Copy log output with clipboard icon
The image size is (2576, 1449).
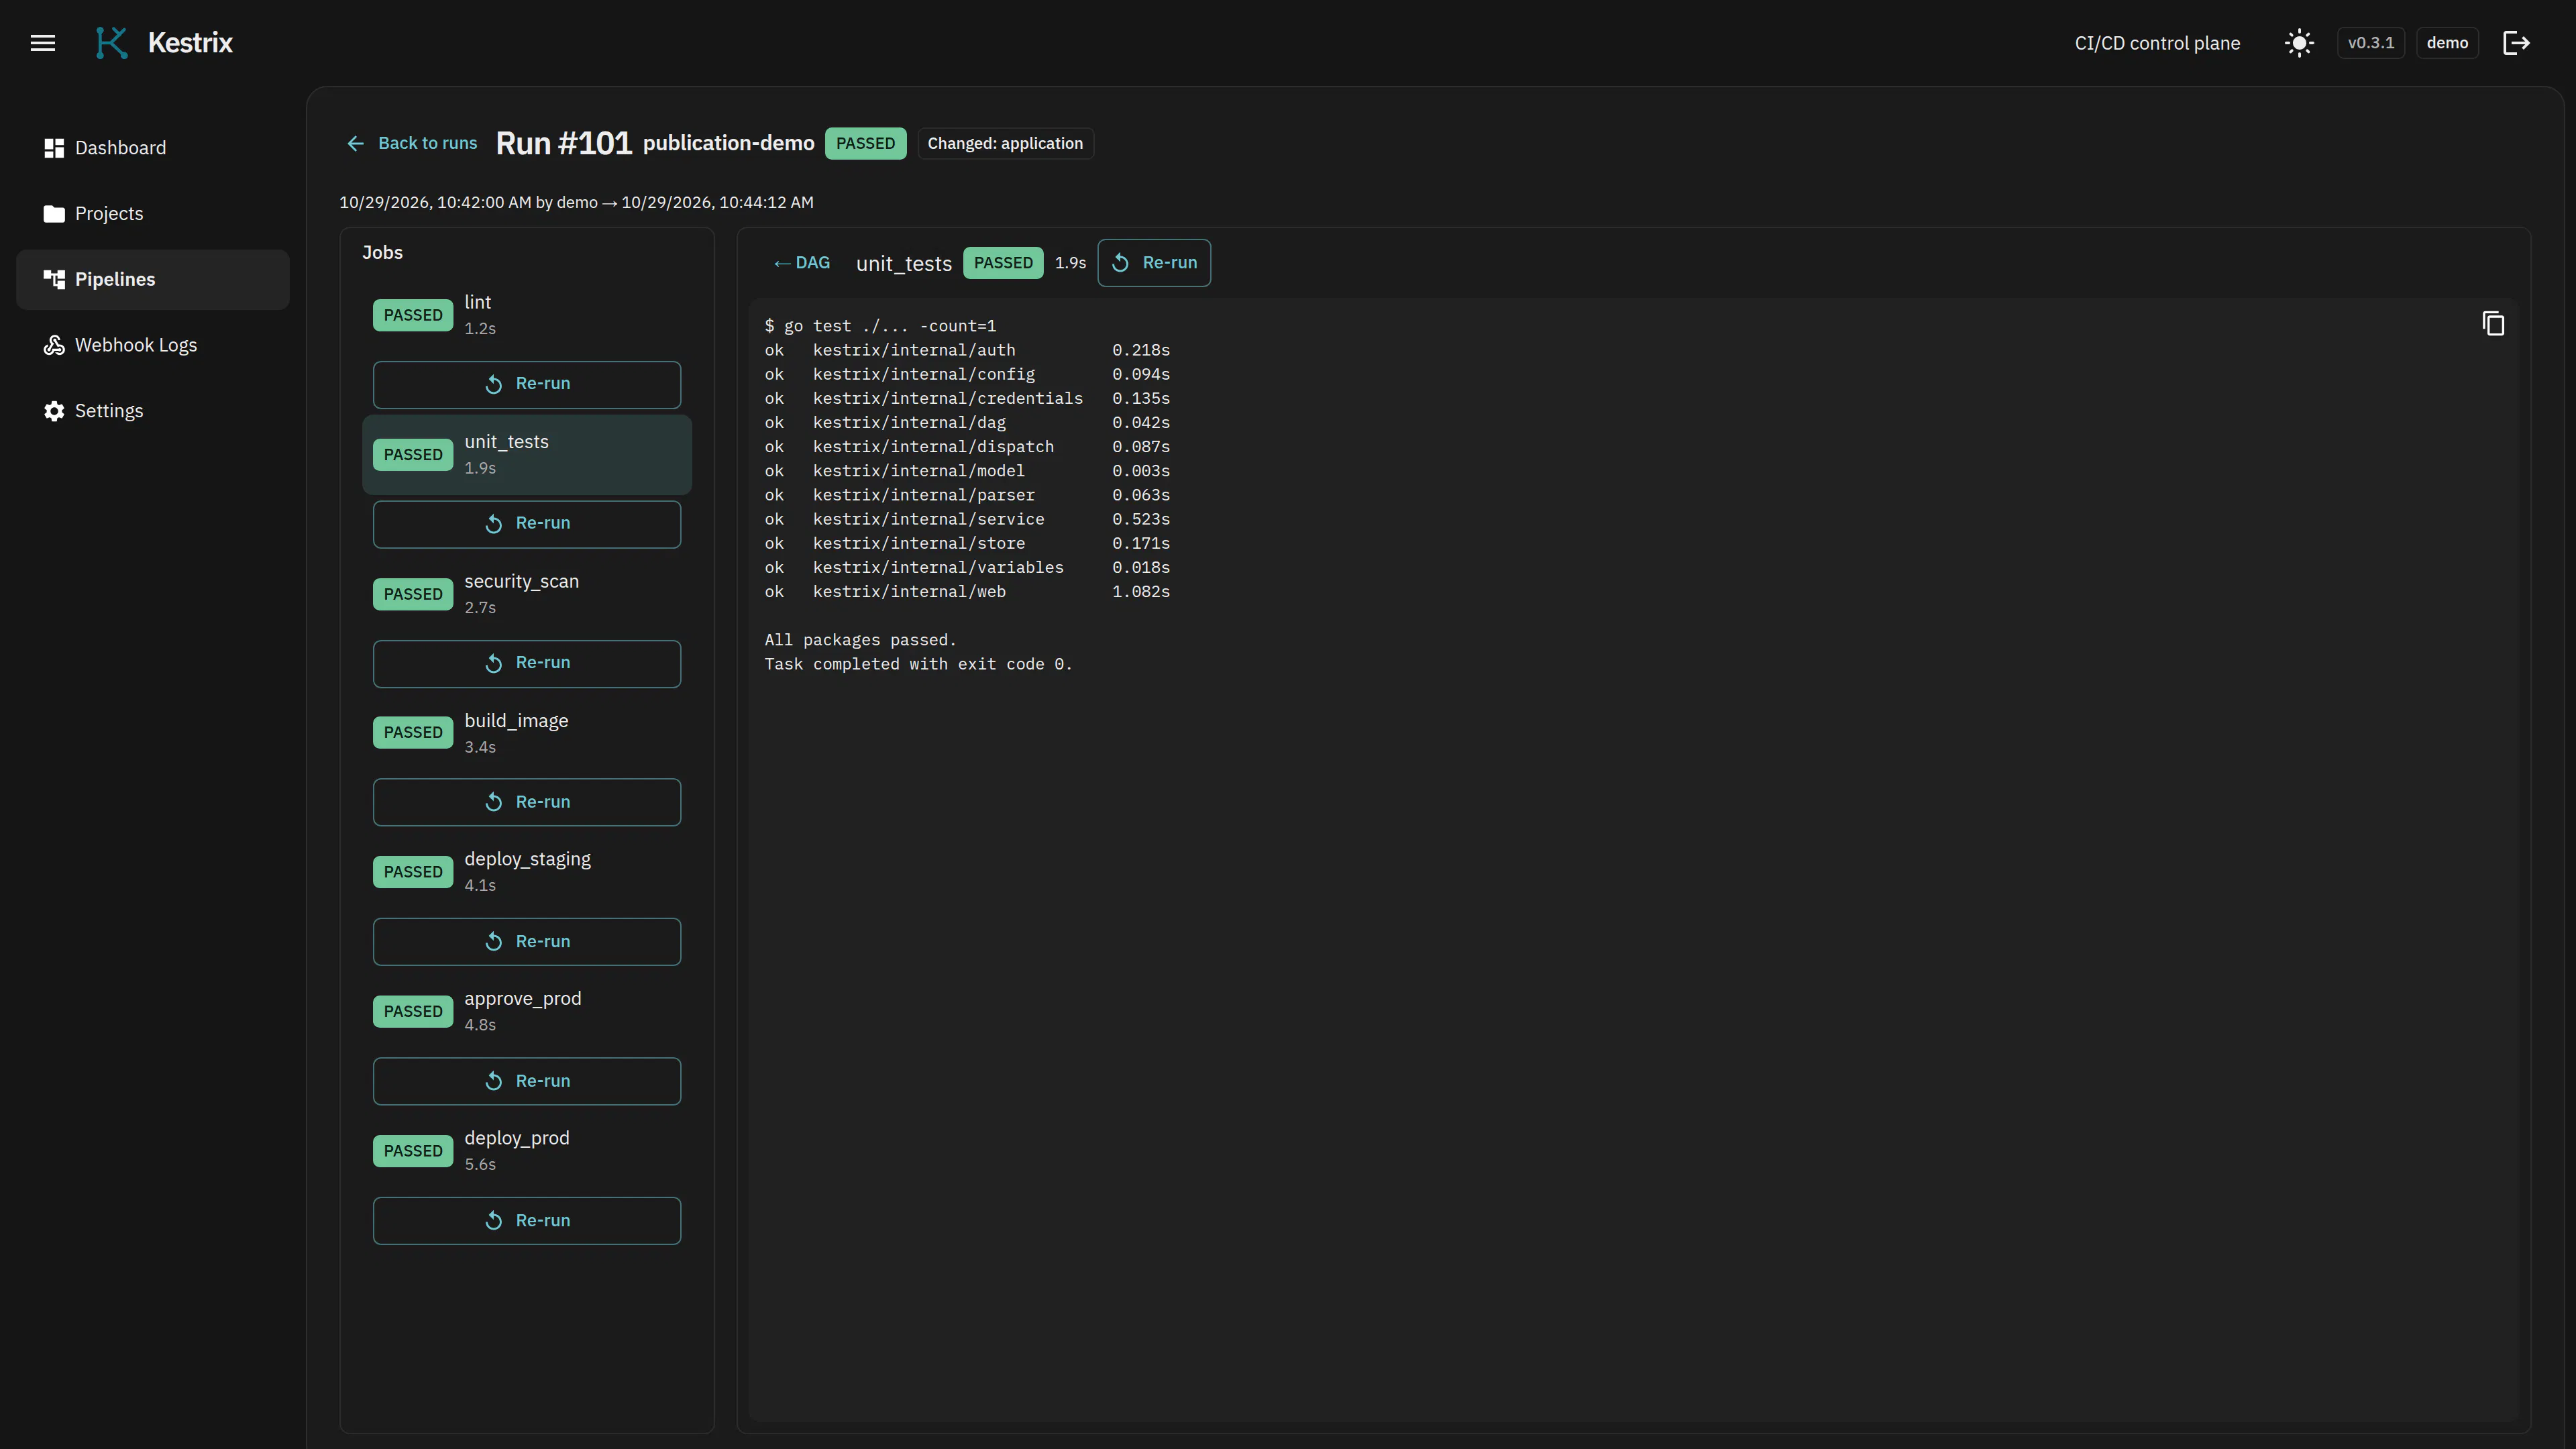2493,324
